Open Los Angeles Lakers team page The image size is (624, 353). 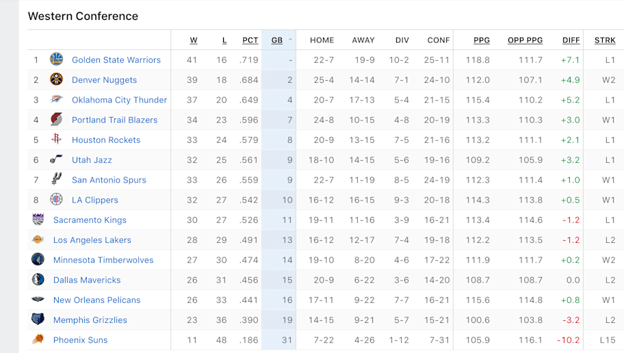(x=92, y=240)
